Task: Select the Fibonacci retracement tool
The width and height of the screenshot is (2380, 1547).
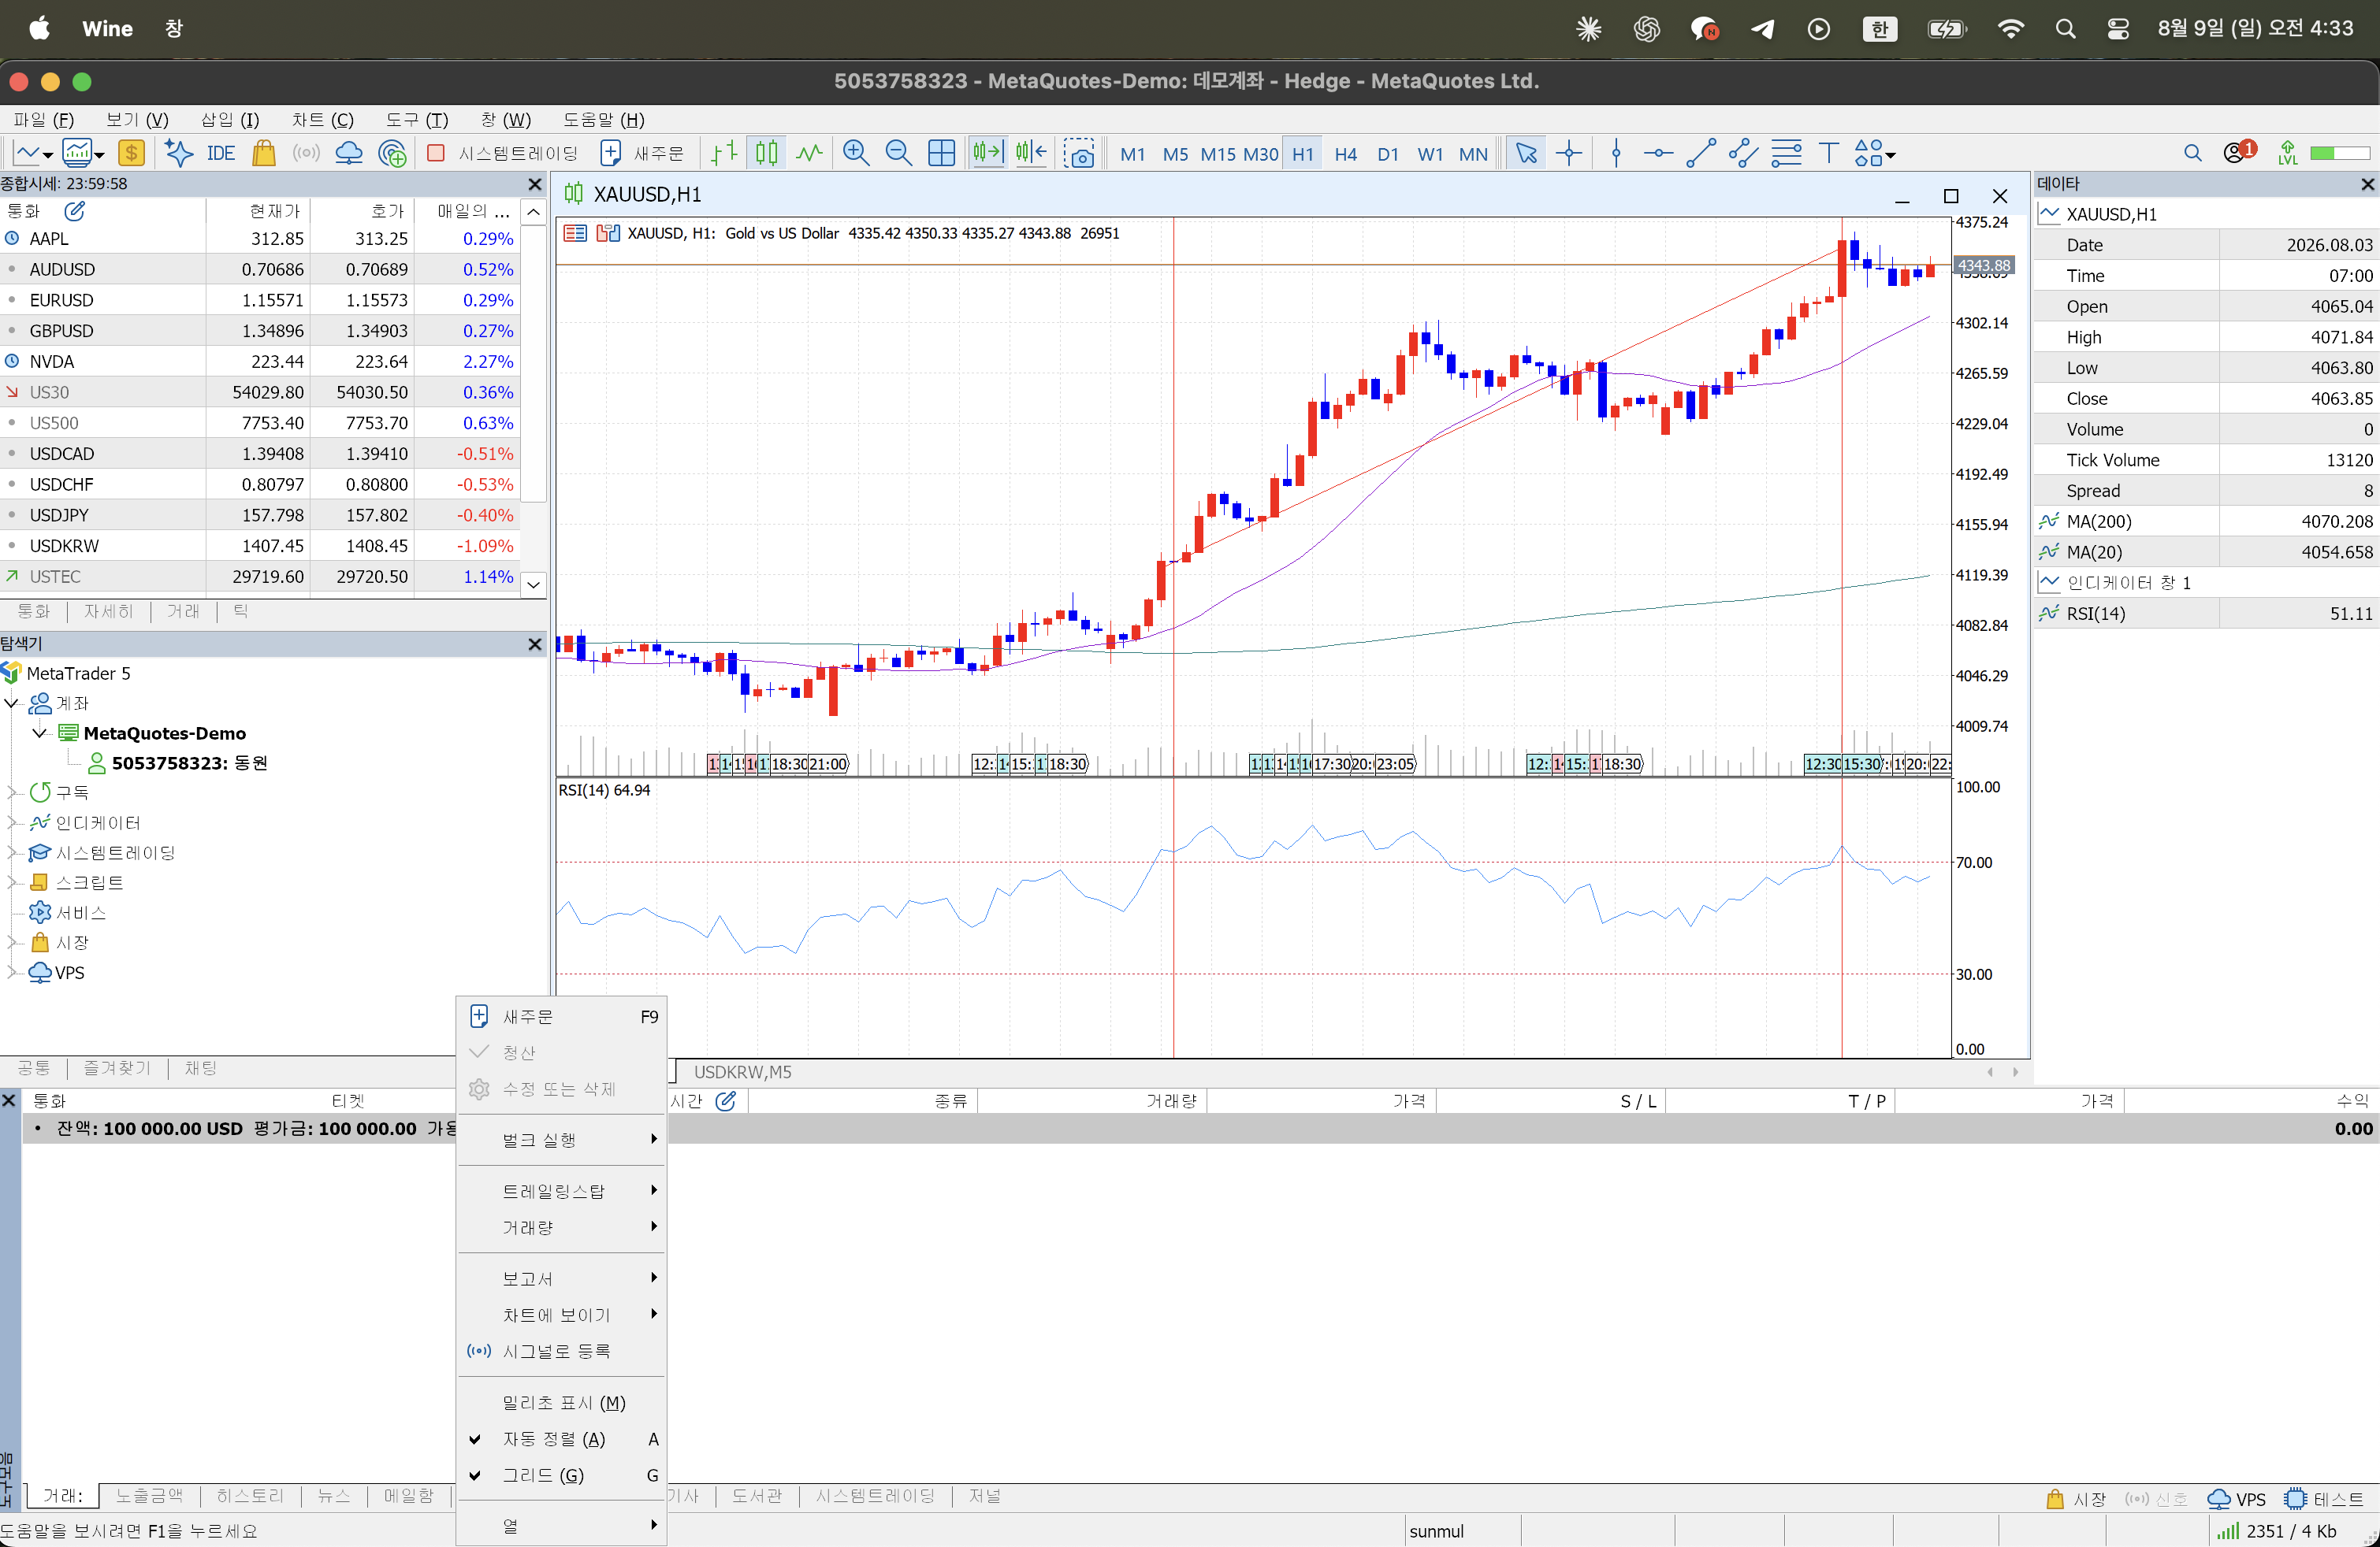Action: [x=1786, y=153]
